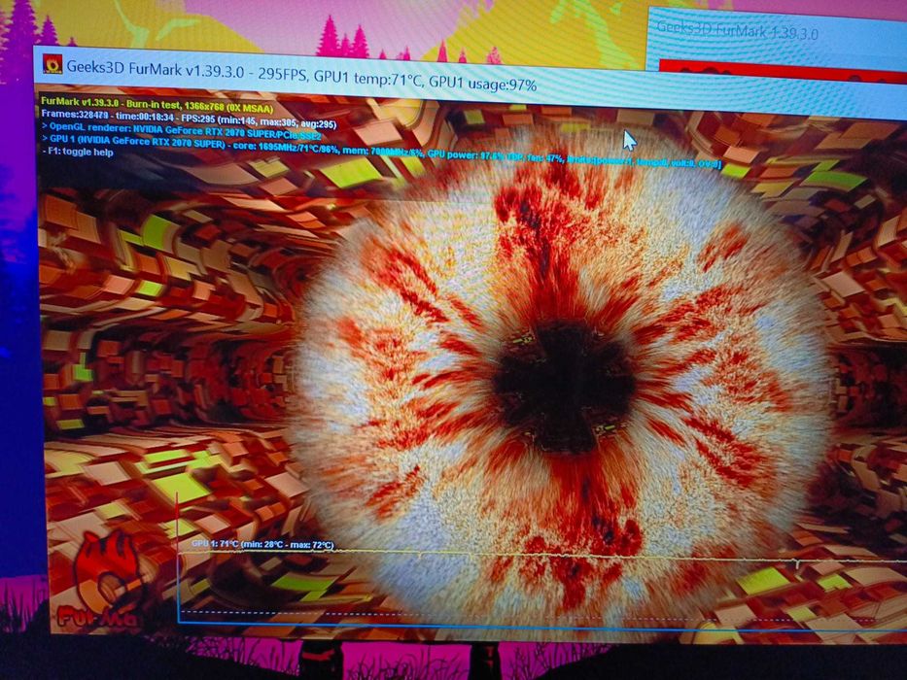Click the FurMark app icon in title bar
The height and width of the screenshot is (680, 907).
[x=52, y=64]
